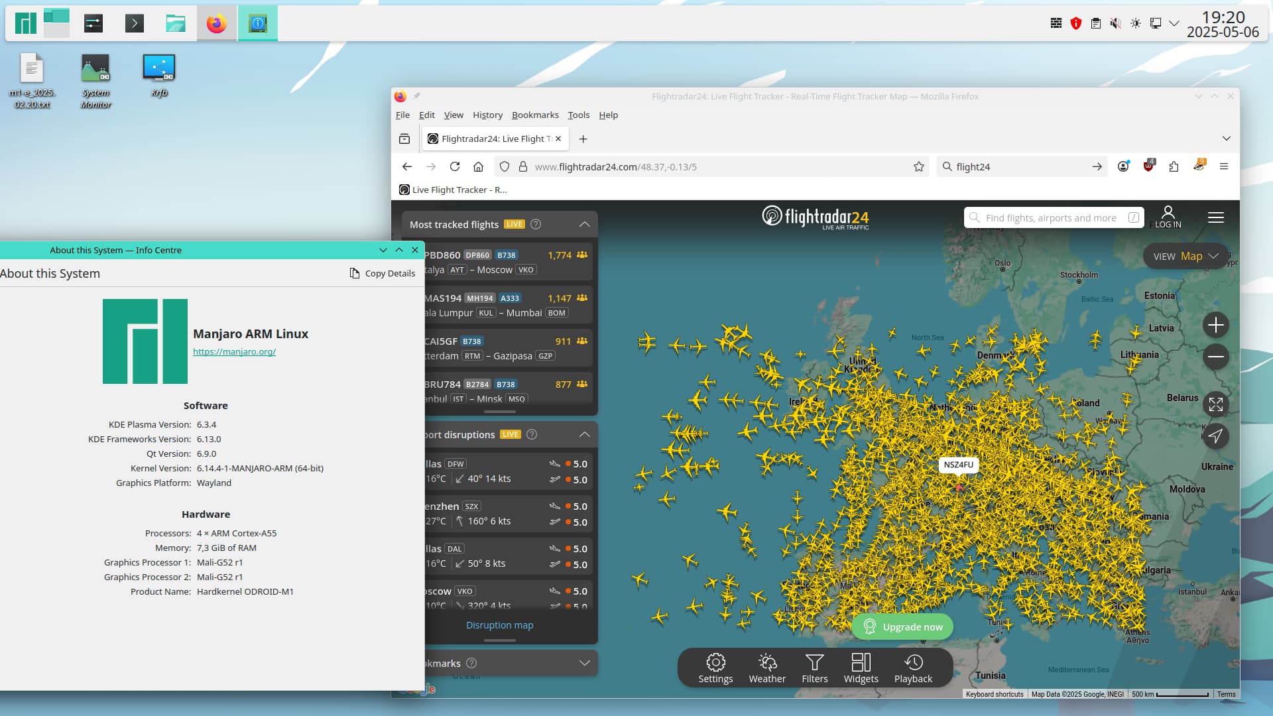Click LOG IN on Flightradar24
This screenshot has height=716, width=1273.
coord(1168,217)
